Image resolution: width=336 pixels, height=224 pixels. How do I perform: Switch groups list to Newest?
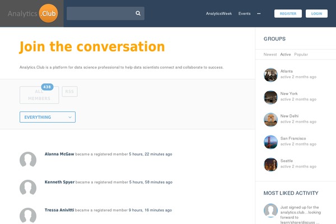(x=270, y=54)
